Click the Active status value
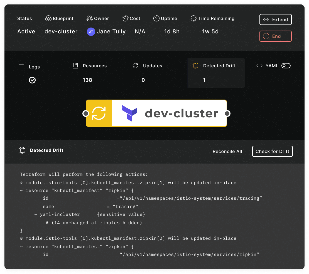This screenshot has width=309, height=274. pos(26,31)
